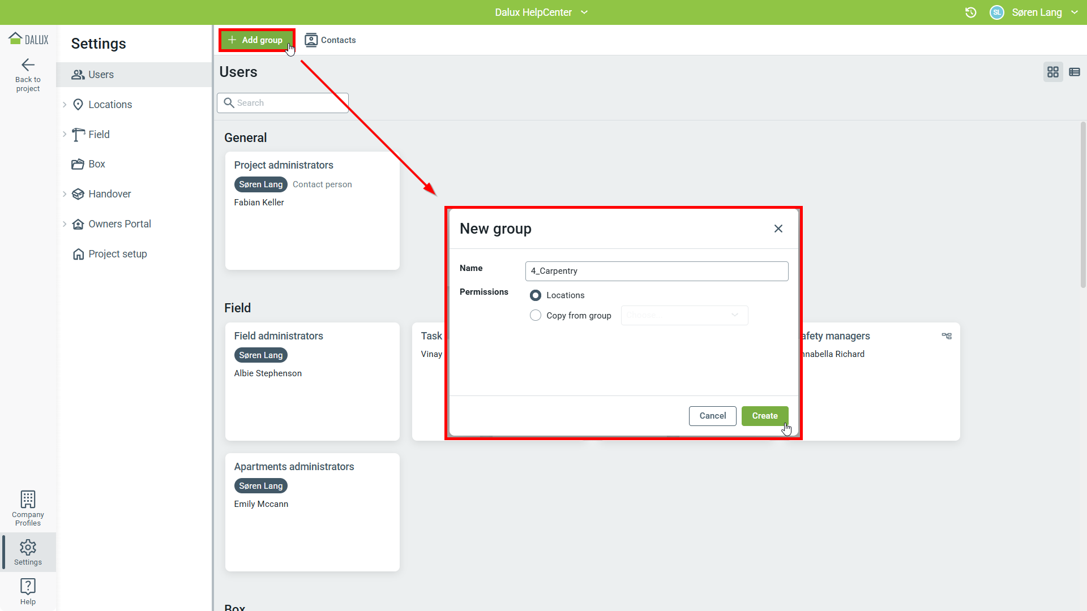Click the Back to project arrow icon
This screenshot has width=1087, height=611.
pos(28,65)
